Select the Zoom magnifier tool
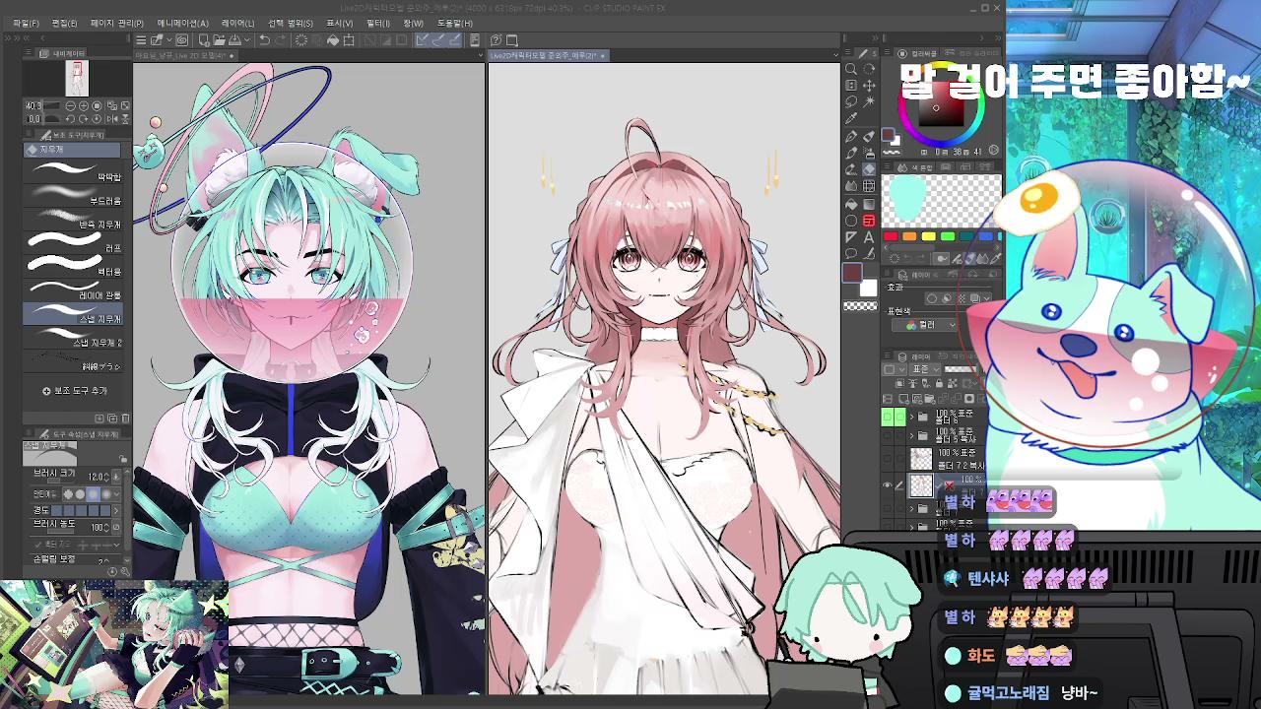This screenshot has width=1261, height=709. (851, 69)
